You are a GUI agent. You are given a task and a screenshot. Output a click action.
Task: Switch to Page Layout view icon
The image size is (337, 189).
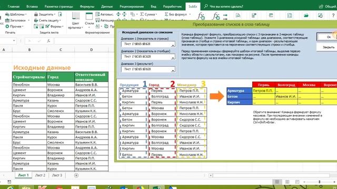pyautogui.click(x=287, y=182)
